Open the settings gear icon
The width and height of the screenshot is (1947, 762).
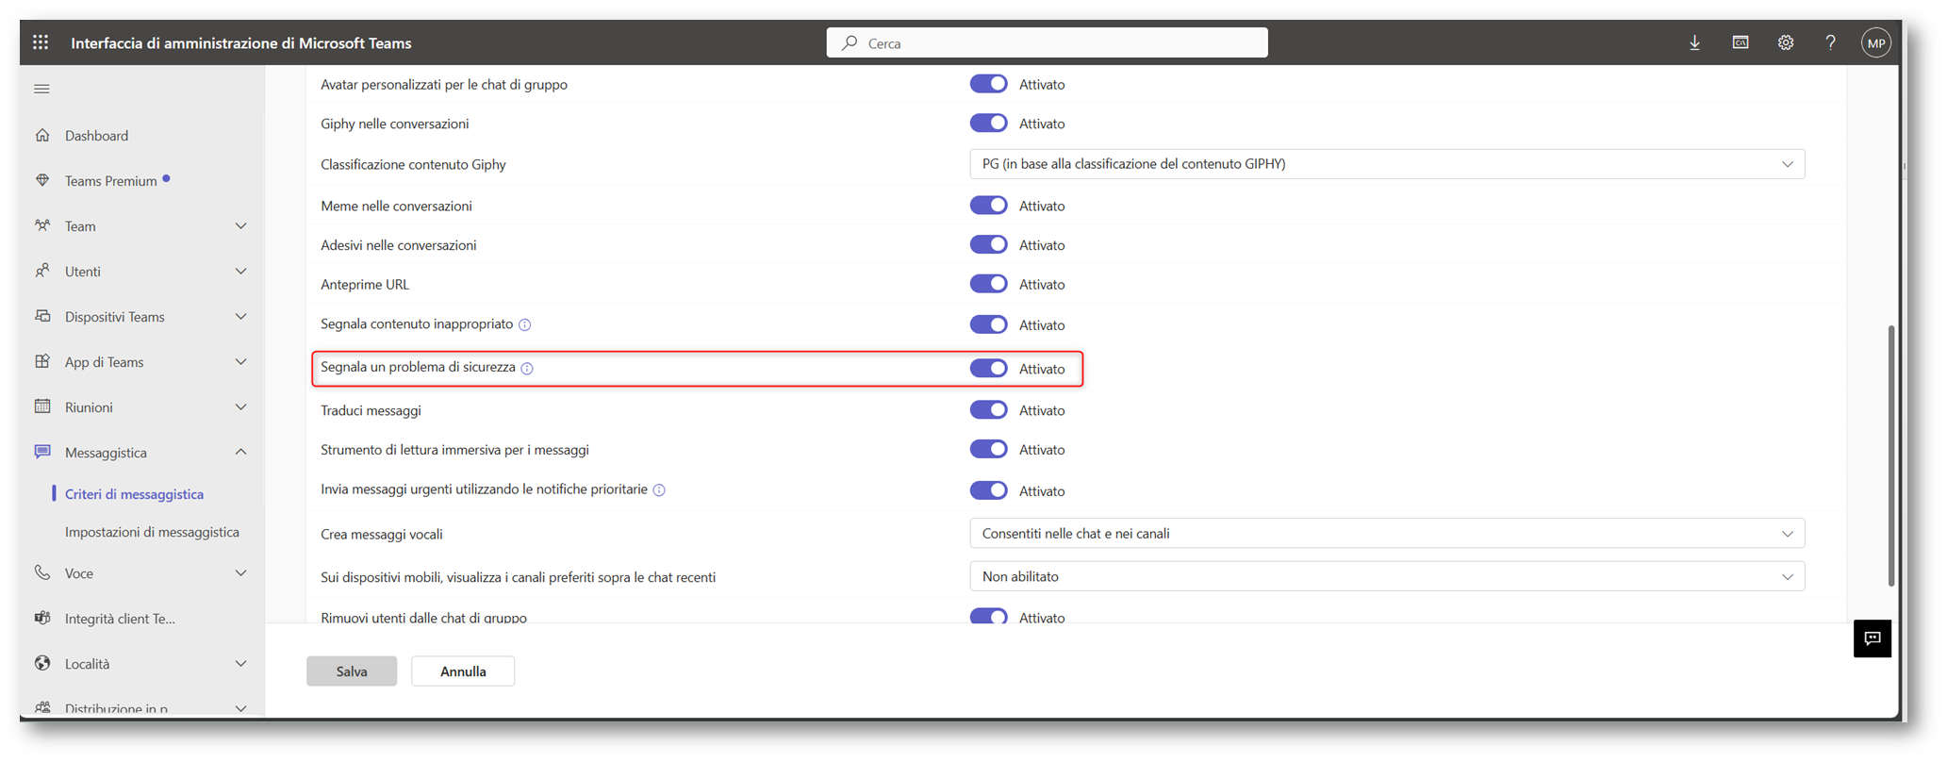(1785, 42)
